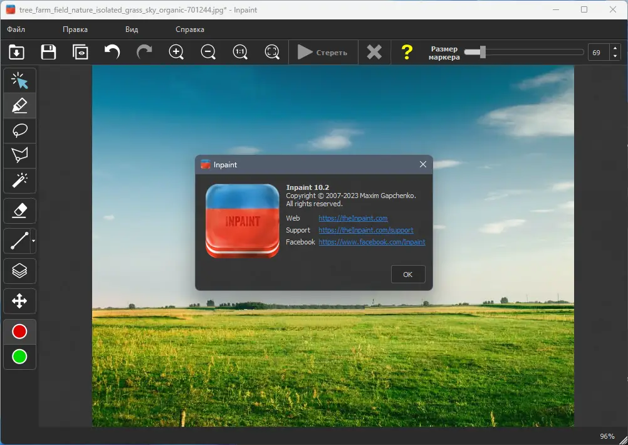Open the Файл menu

click(x=16, y=29)
